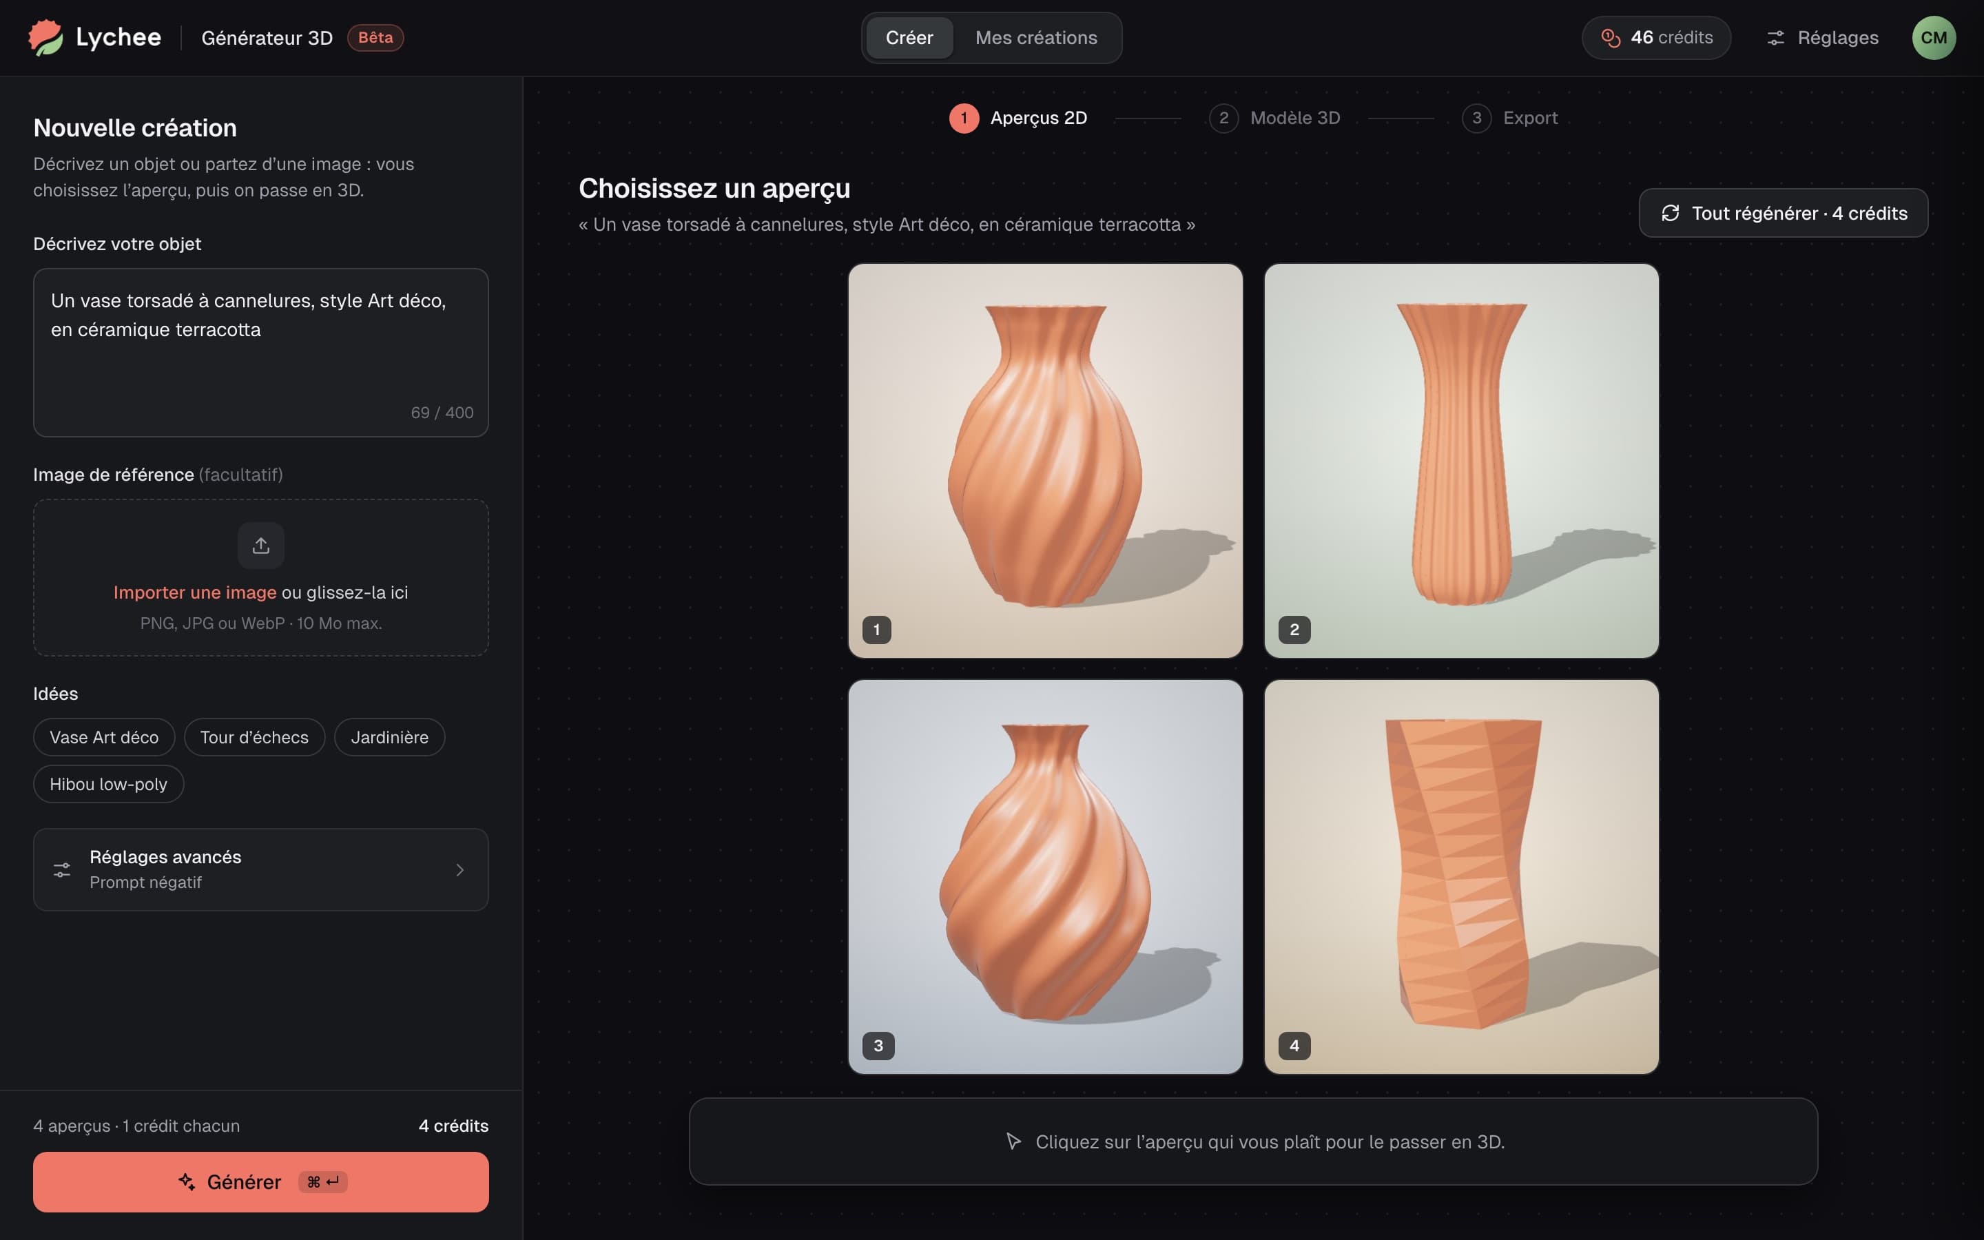Select the Hibou low-poly idea chip
Image resolution: width=1984 pixels, height=1240 pixels.
[x=108, y=784]
